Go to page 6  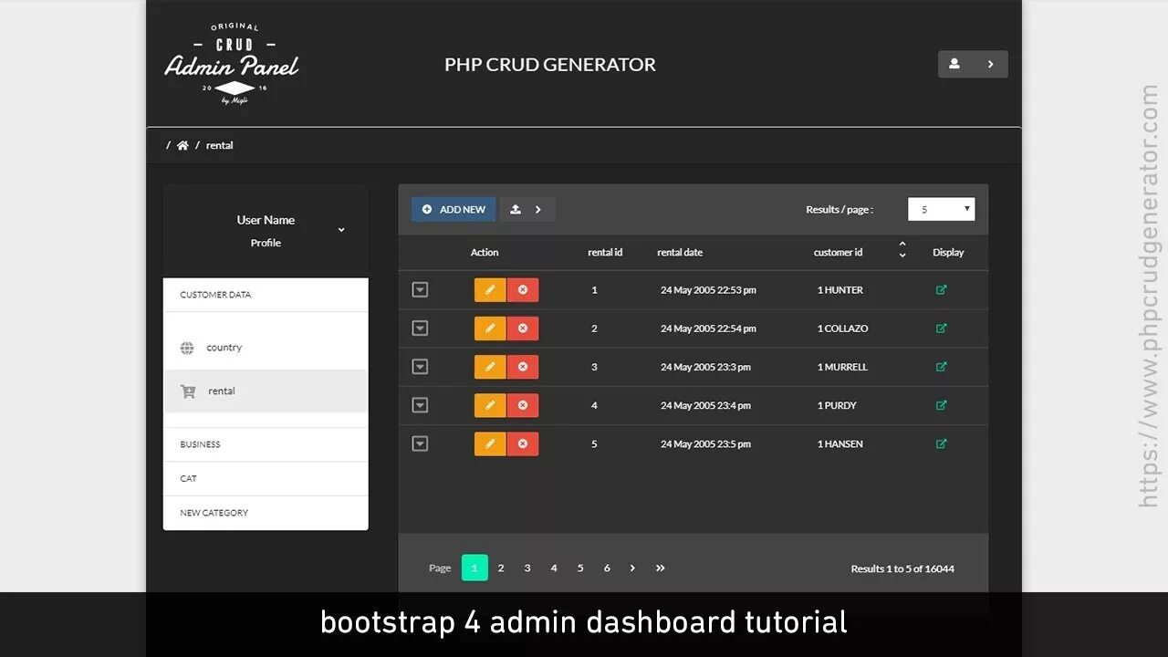606,568
